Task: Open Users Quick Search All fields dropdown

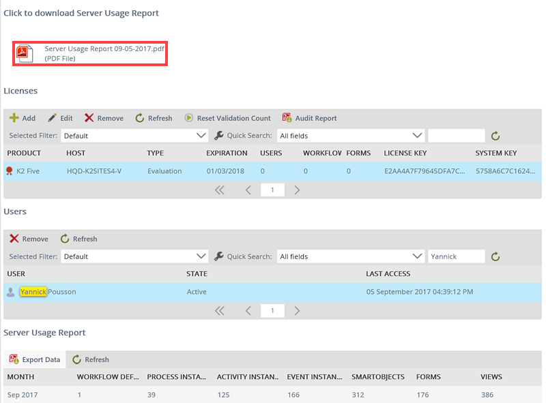Action: (x=351, y=256)
